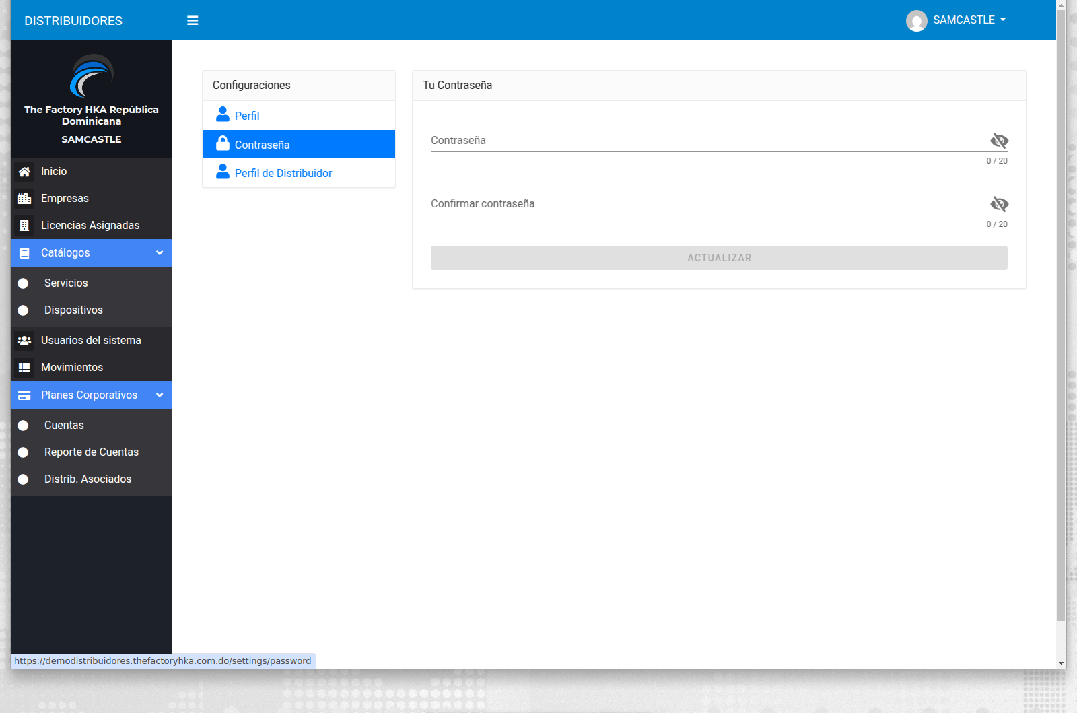Image resolution: width=1077 pixels, height=713 pixels.
Task: Open Distrib. Asociados page
Action: pos(92,479)
